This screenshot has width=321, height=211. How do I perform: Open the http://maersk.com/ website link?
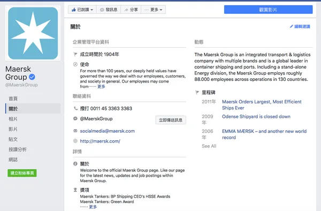(x=100, y=141)
